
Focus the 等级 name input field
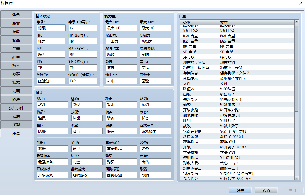[x=51, y=28]
